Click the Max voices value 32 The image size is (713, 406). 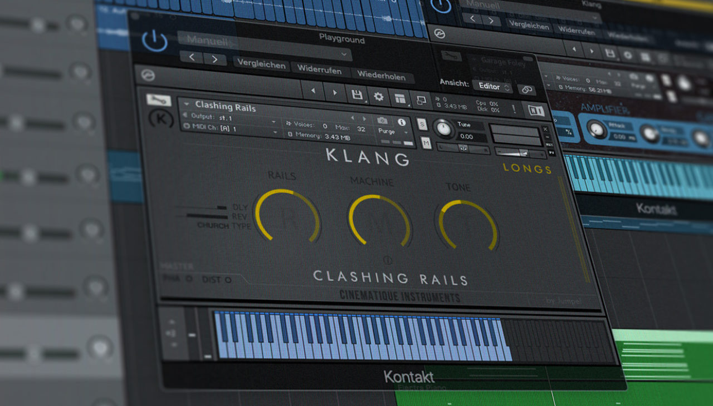tap(361, 128)
